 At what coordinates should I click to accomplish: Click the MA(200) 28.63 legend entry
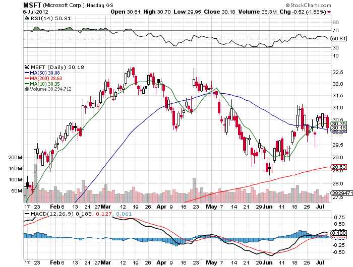(46, 78)
